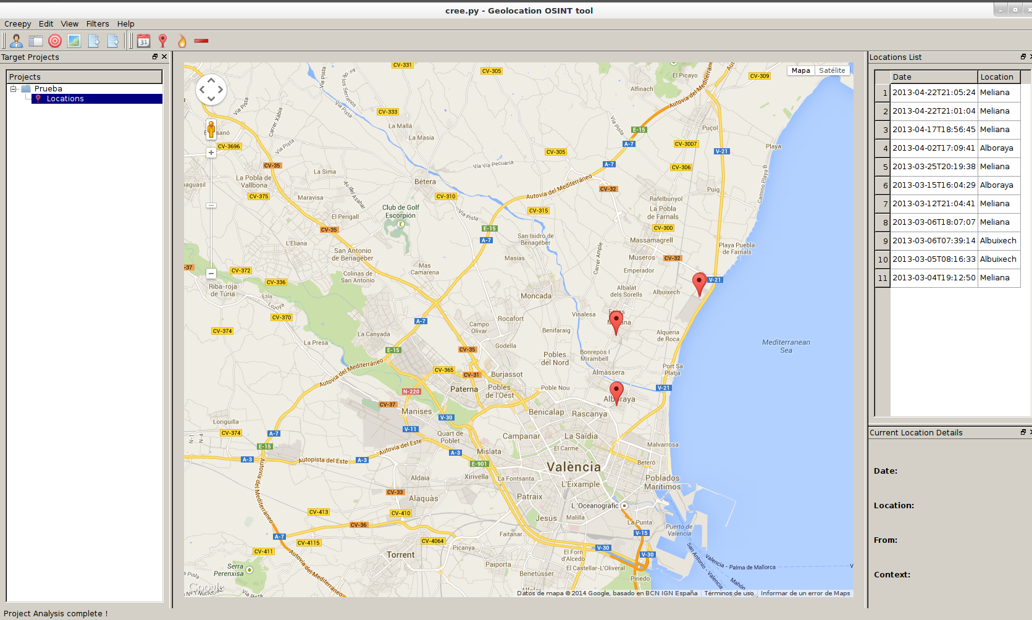
Task: Open the Filters menu
Action: [98, 24]
